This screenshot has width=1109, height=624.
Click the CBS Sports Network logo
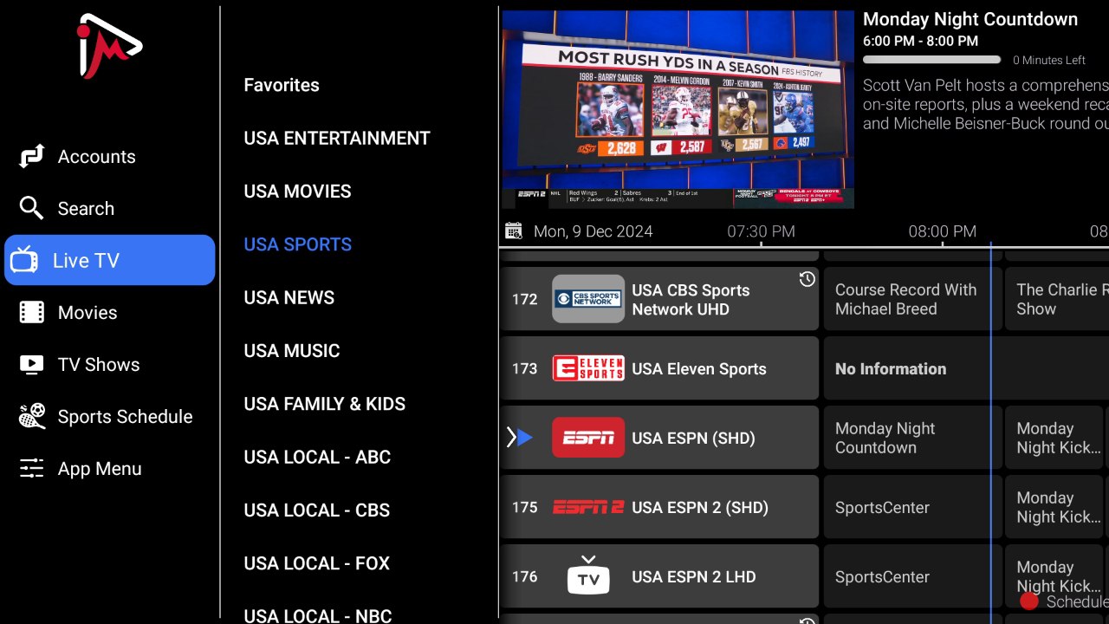[588, 299]
